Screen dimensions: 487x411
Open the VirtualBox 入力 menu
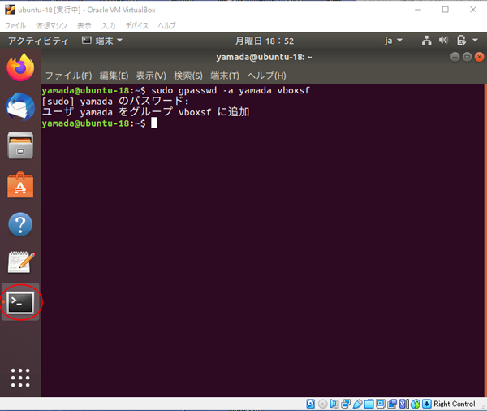(109, 25)
